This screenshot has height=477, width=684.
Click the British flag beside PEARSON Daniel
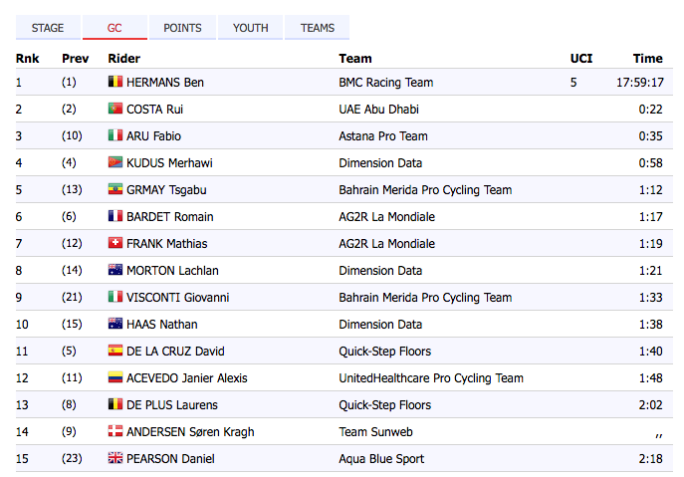coord(114,459)
